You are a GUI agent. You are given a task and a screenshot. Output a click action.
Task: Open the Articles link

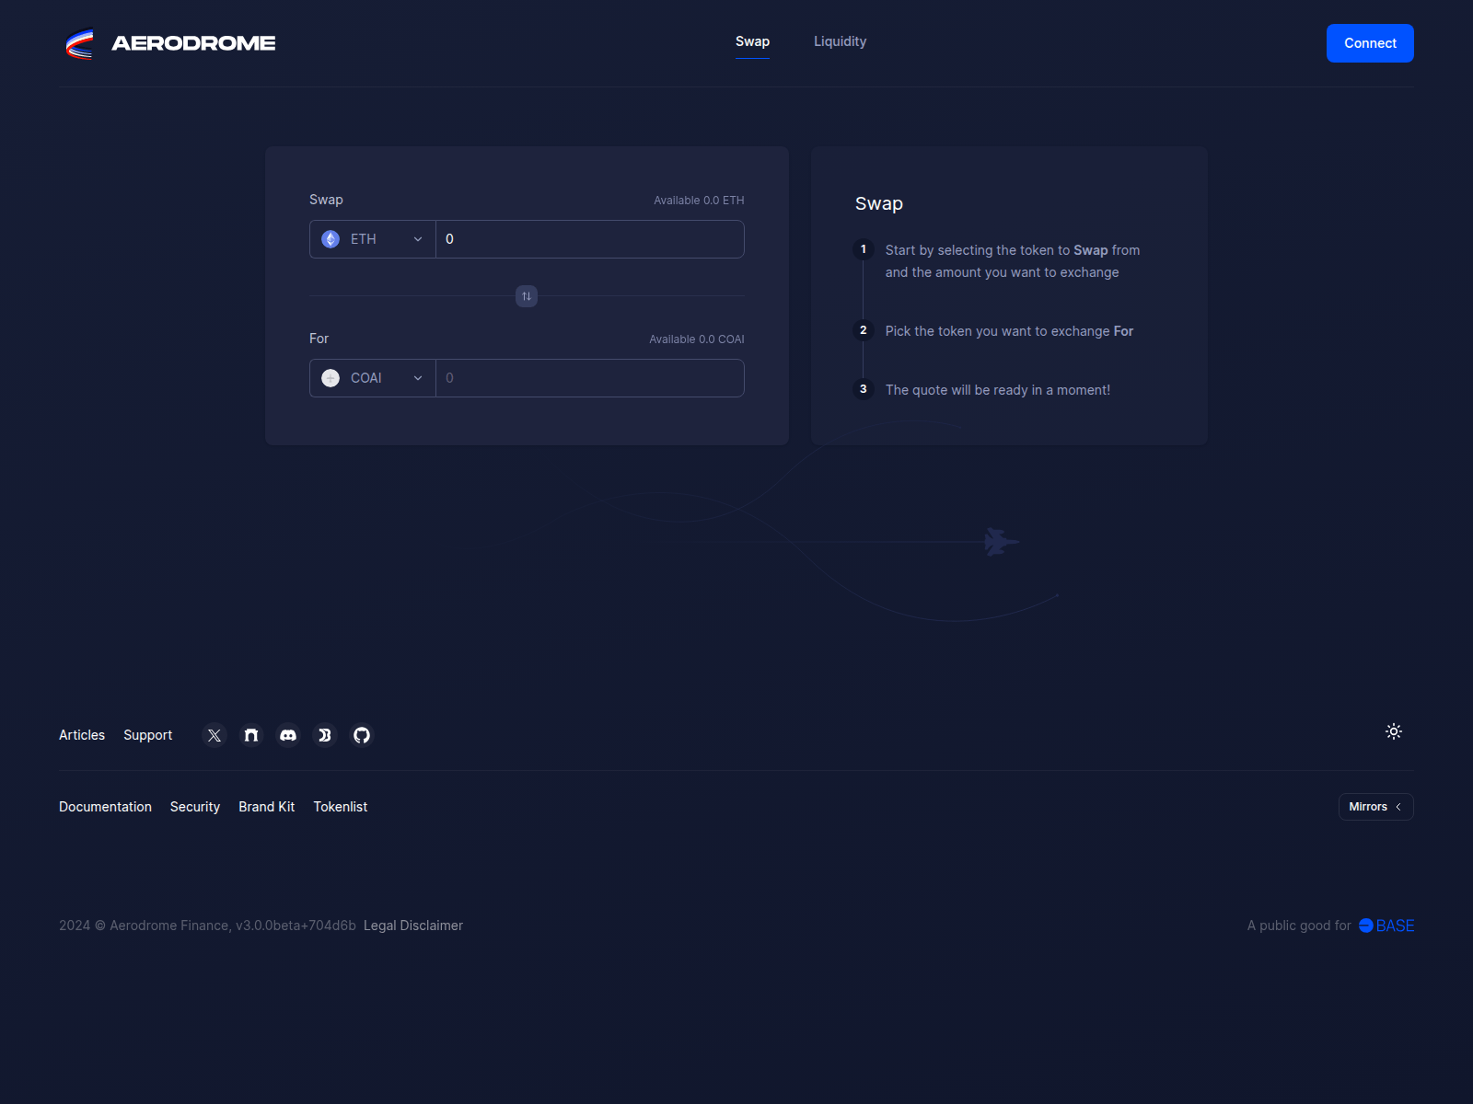pos(82,735)
